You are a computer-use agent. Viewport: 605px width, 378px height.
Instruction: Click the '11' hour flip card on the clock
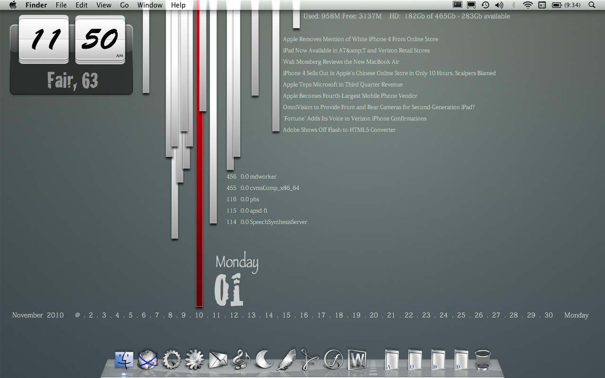[43, 39]
